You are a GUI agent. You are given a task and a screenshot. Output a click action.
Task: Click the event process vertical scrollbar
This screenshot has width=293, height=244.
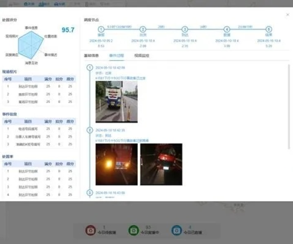tap(289, 106)
